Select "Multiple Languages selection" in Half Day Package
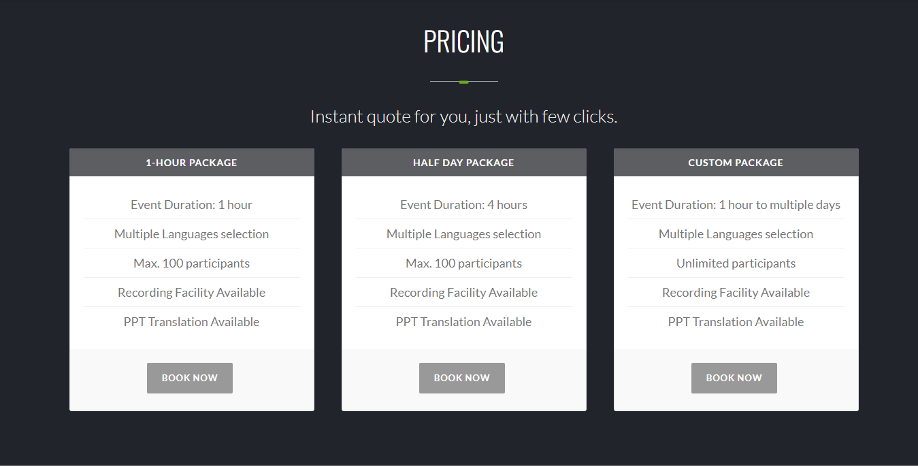This screenshot has height=467, width=918. [463, 234]
